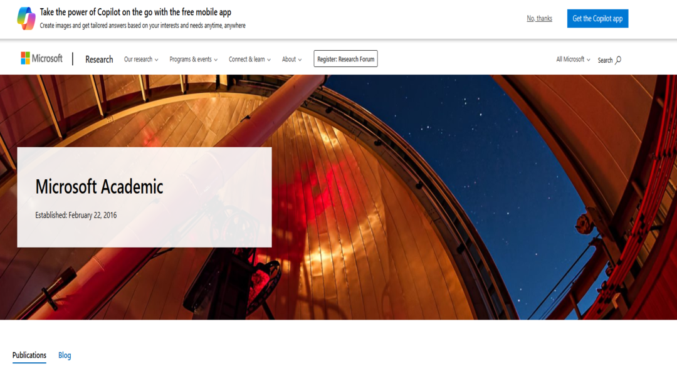Open the Research home link

click(99, 59)
